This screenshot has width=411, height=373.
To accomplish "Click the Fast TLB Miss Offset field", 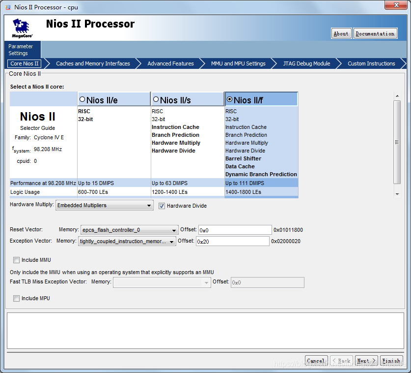I will pos(267,282).
